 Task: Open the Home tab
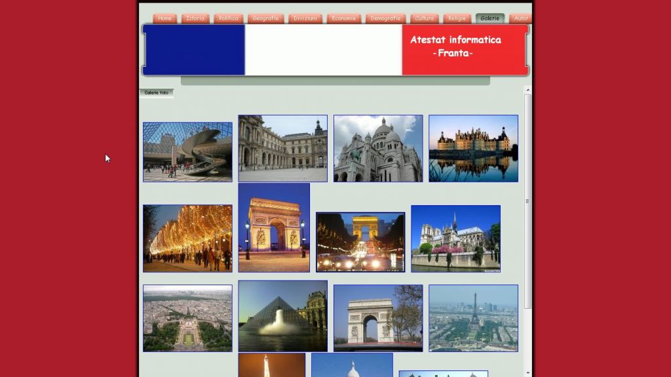165,18
